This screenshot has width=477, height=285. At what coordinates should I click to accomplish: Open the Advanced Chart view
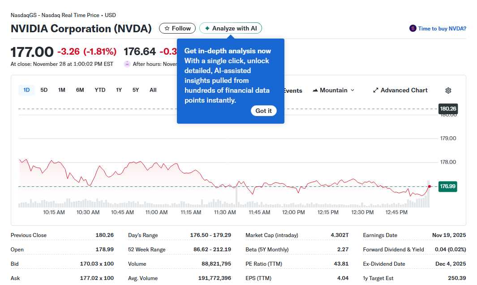click(404, 90)
